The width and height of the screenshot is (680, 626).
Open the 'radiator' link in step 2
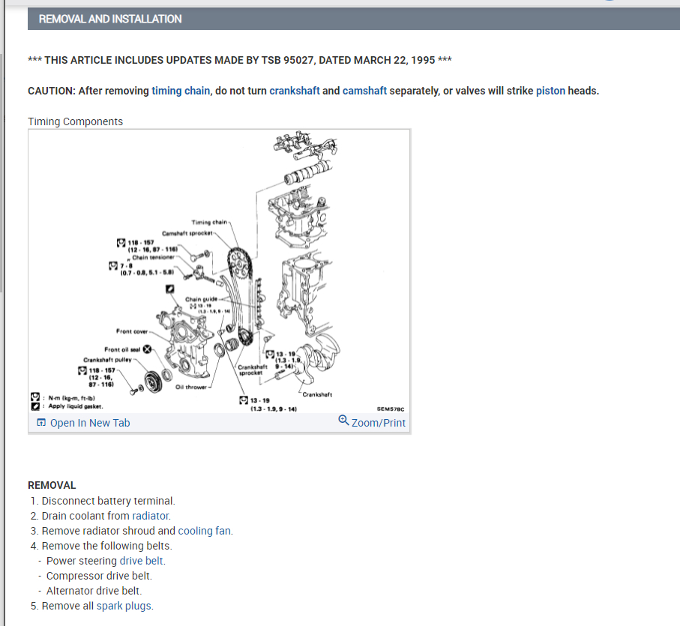click(x=151, y=516)
